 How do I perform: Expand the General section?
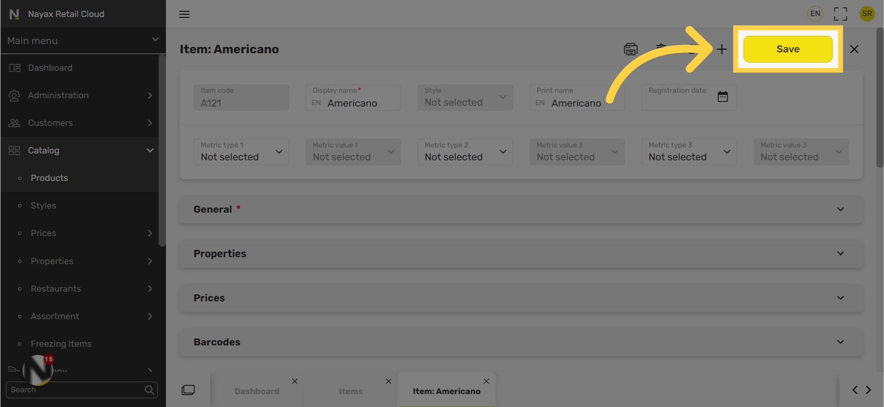[521, 209]
